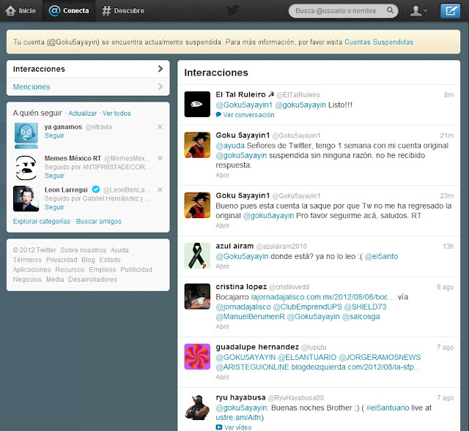Follow Leon Larregui with Seguir

point(54,207)
